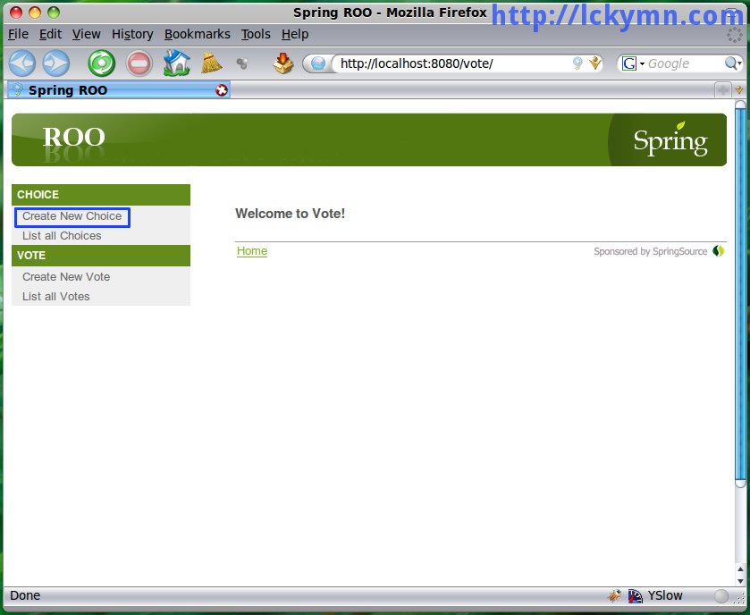Image resolution: width=750 pixels, height=615 pixels.
Task: Stop loading with the red stop icon
Action: coord(139,63)
